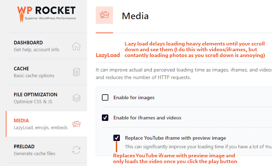The image size is (272, 166).
Task: Click the File Optimization layers icon
Action: (x=76, y=98)
